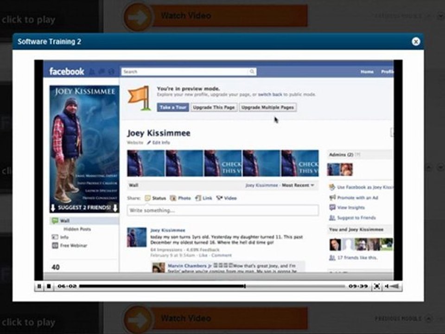Open Most Recent wall filter dropdown

tap(298, 185)
